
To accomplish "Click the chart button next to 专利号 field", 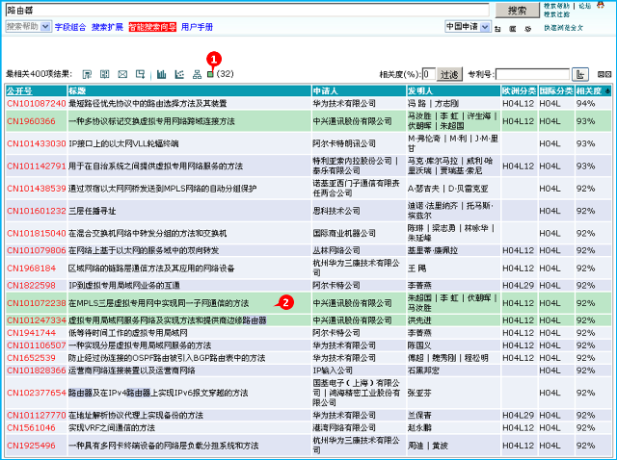I will [580, 74].
